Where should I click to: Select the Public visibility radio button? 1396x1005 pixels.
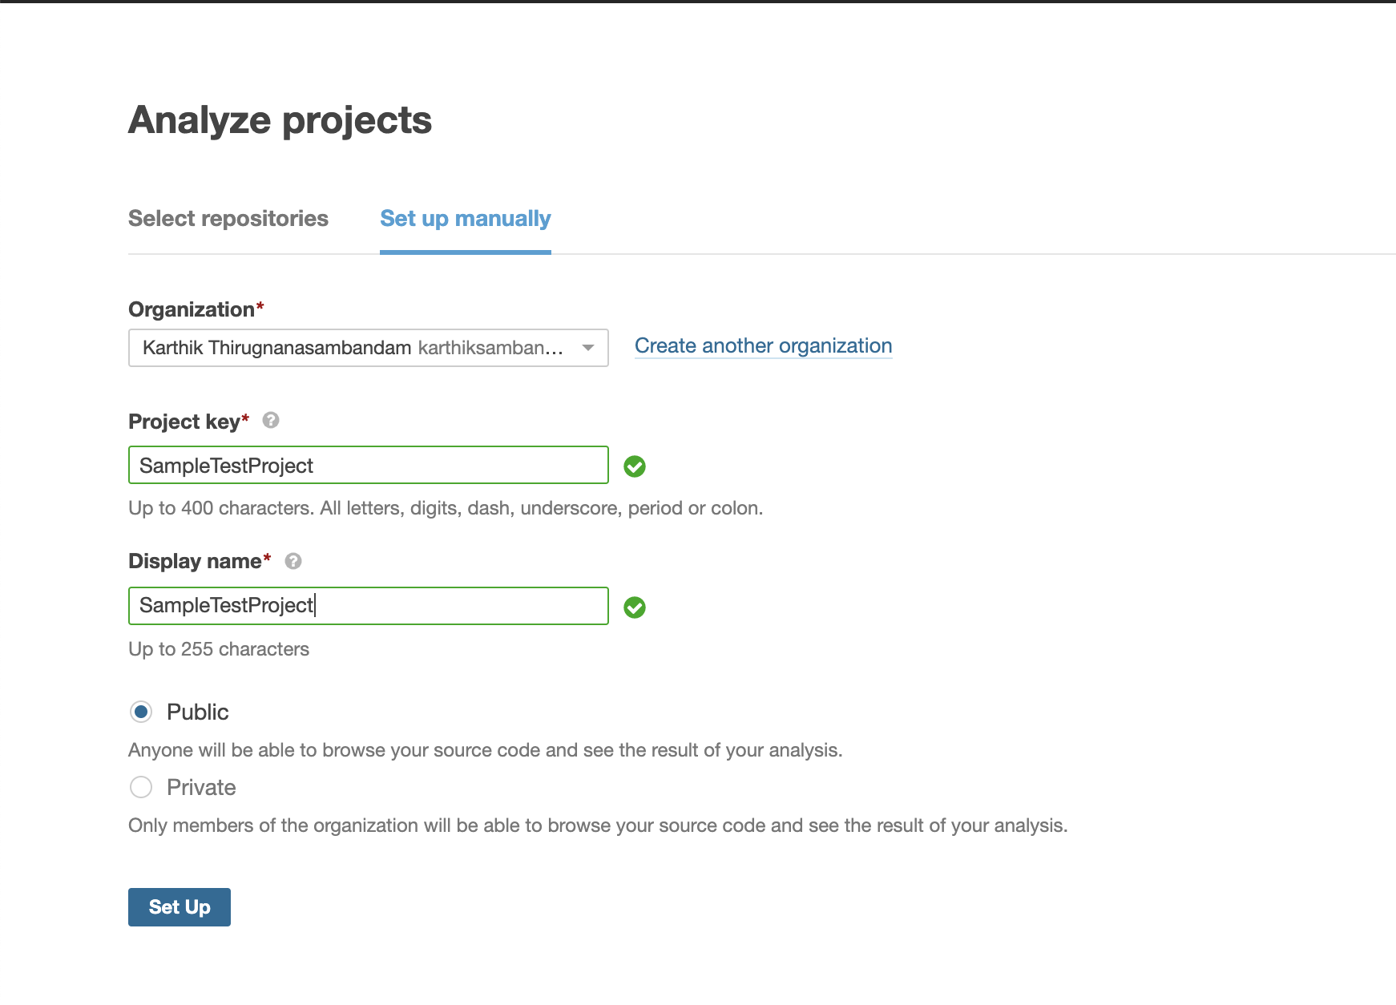[140, 712]
